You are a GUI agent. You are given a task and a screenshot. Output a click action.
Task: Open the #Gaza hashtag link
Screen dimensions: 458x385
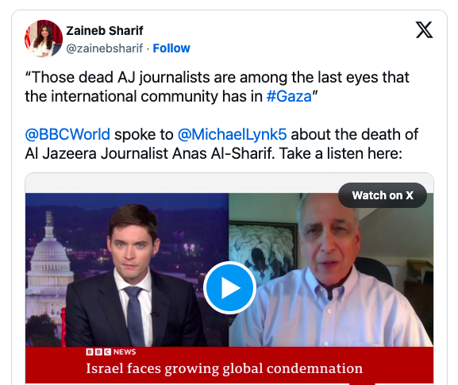[289, 96]
